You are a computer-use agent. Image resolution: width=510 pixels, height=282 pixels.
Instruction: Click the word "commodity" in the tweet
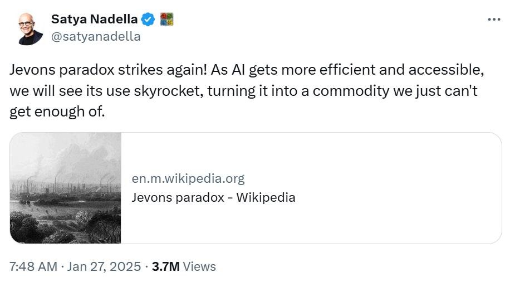coord(351,91)
